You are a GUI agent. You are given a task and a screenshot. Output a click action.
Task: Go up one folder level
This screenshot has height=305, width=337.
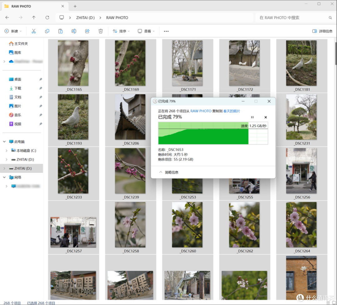34,17
